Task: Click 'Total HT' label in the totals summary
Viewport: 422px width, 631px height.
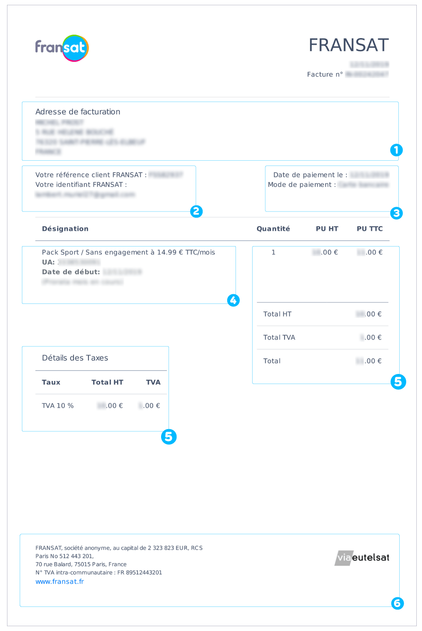Action: (x=278, y=314)
